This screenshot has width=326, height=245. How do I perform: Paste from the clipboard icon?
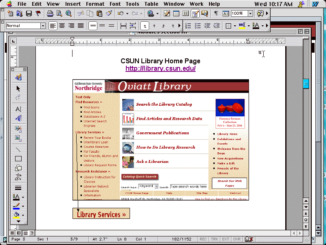99,13
